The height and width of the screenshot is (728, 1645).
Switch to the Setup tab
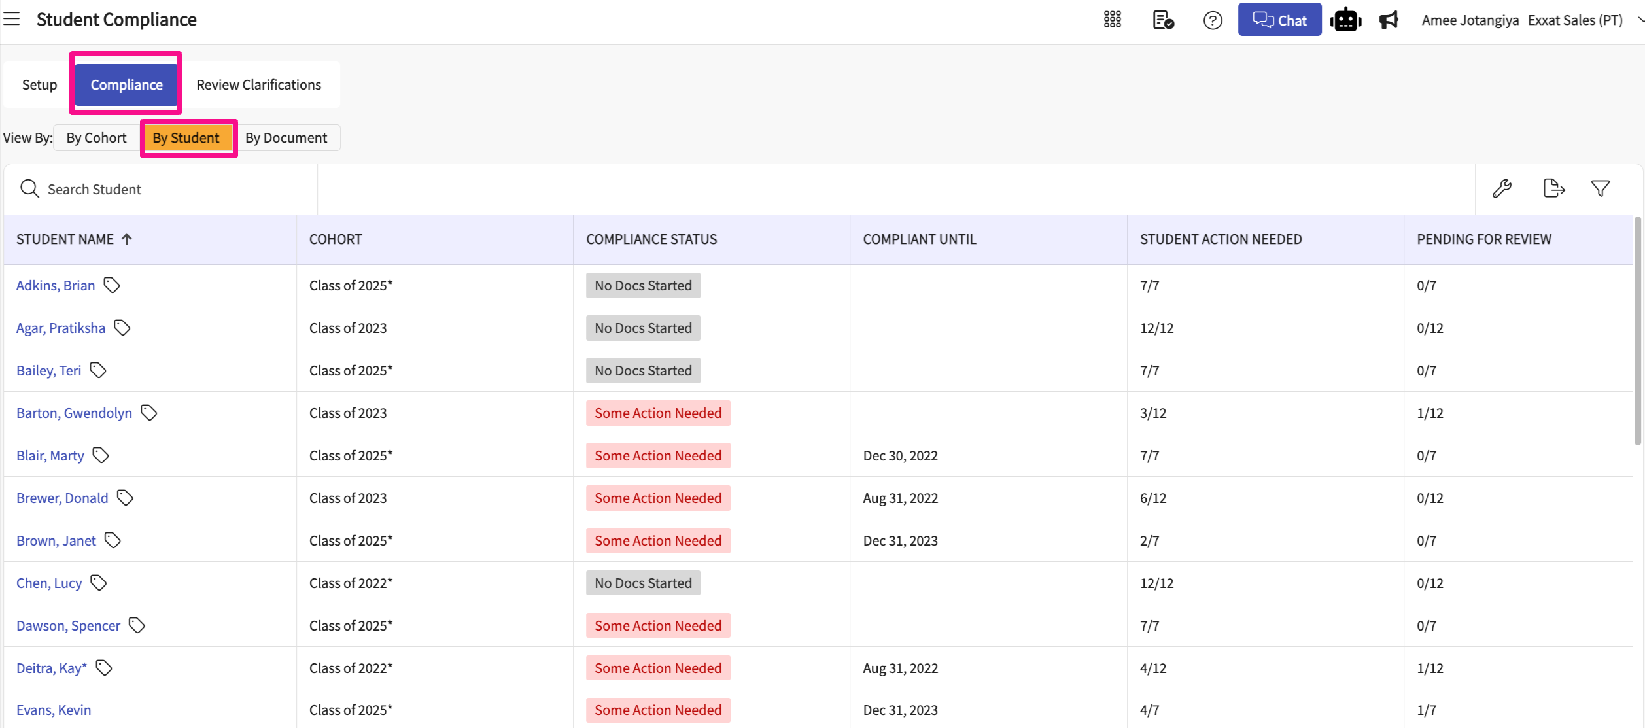[39, 85]
